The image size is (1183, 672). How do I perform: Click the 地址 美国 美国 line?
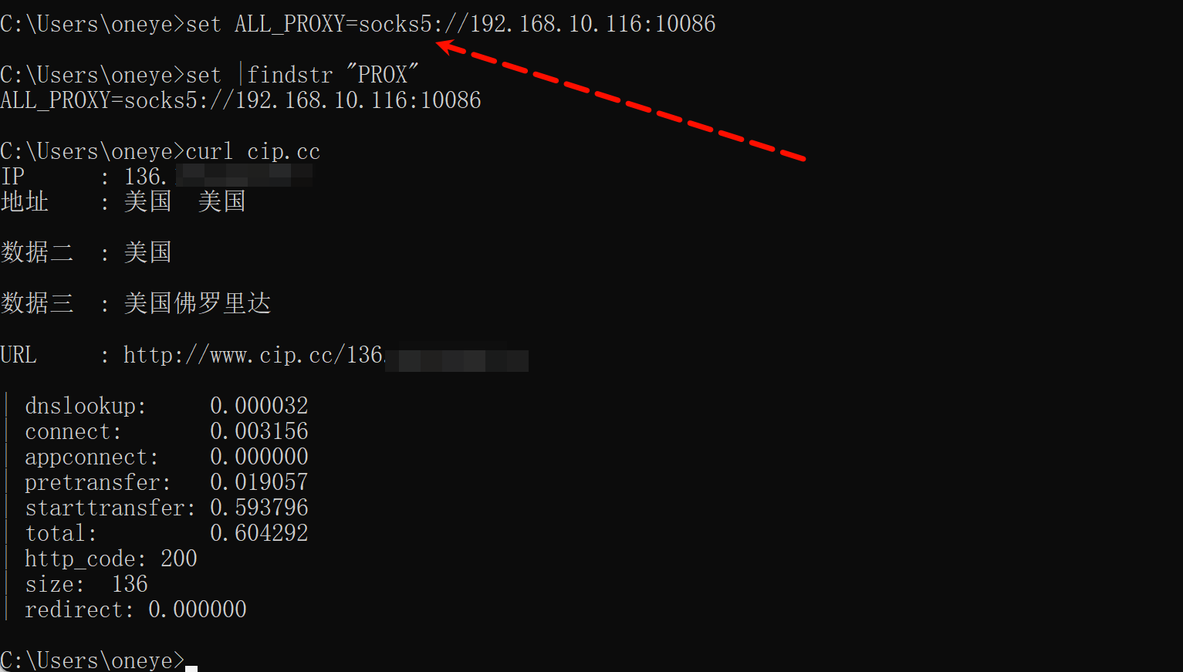click(123, 202)
